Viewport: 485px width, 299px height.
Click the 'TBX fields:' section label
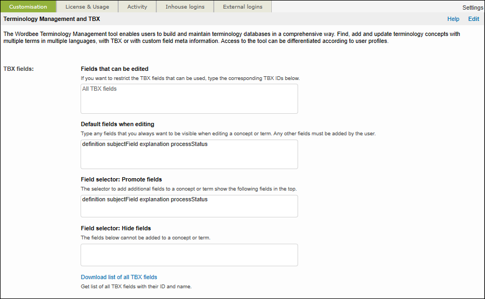click(x=19, y=69)
